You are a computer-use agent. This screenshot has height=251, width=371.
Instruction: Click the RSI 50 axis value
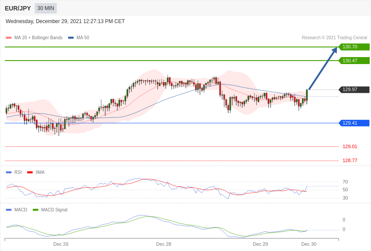[345, 190]
